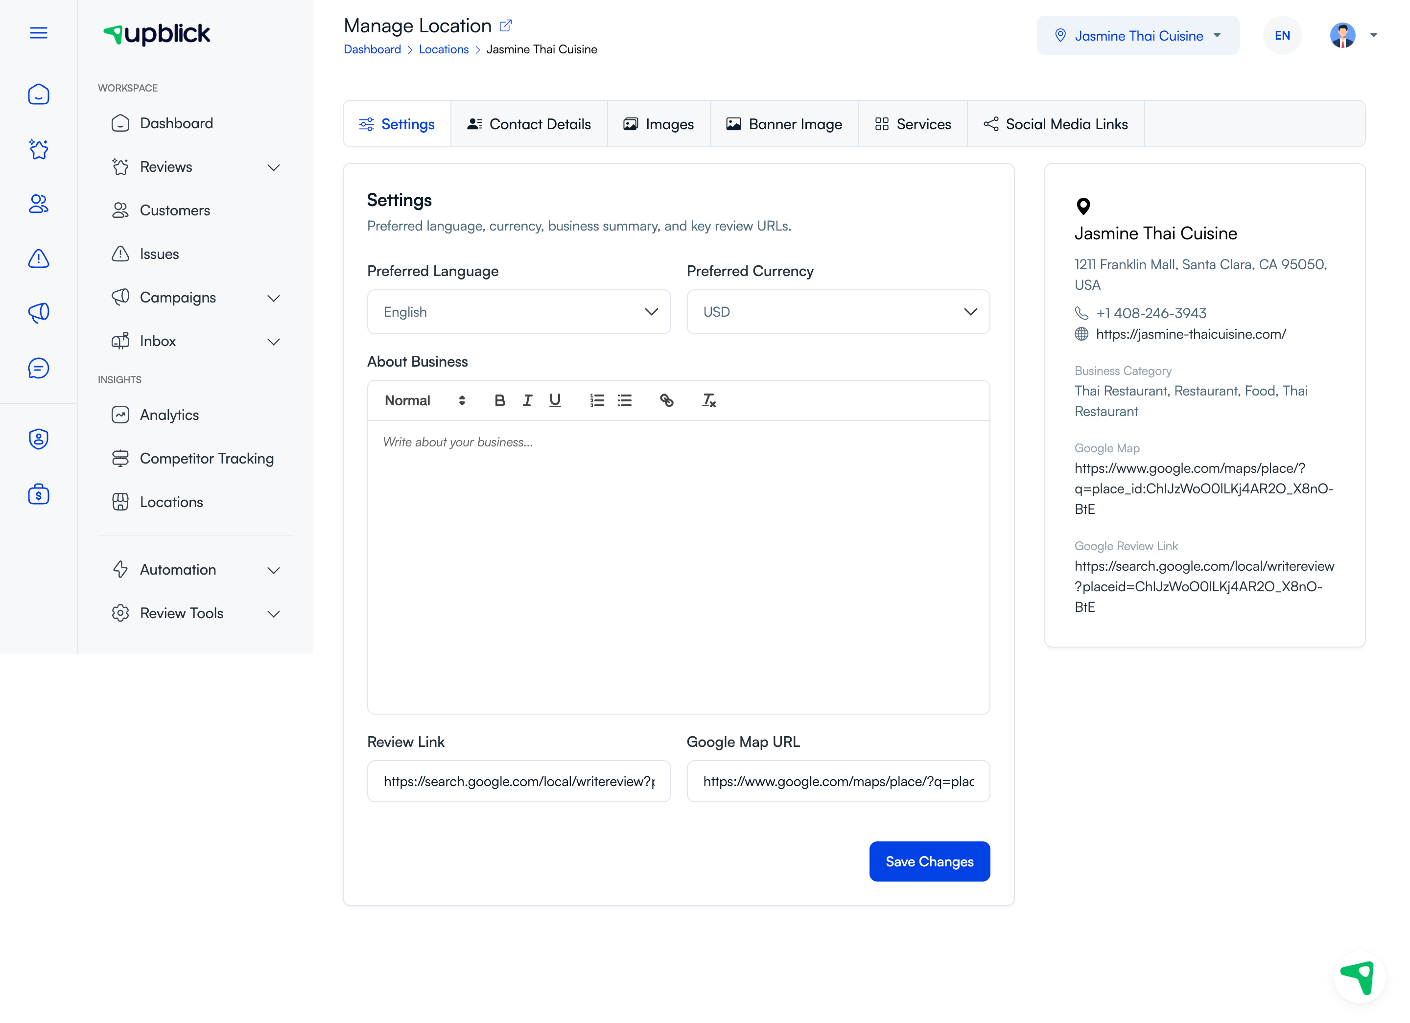
Task: Switch to the Banner Image tab
Action: pyautogui.click(x=784, y=124)
